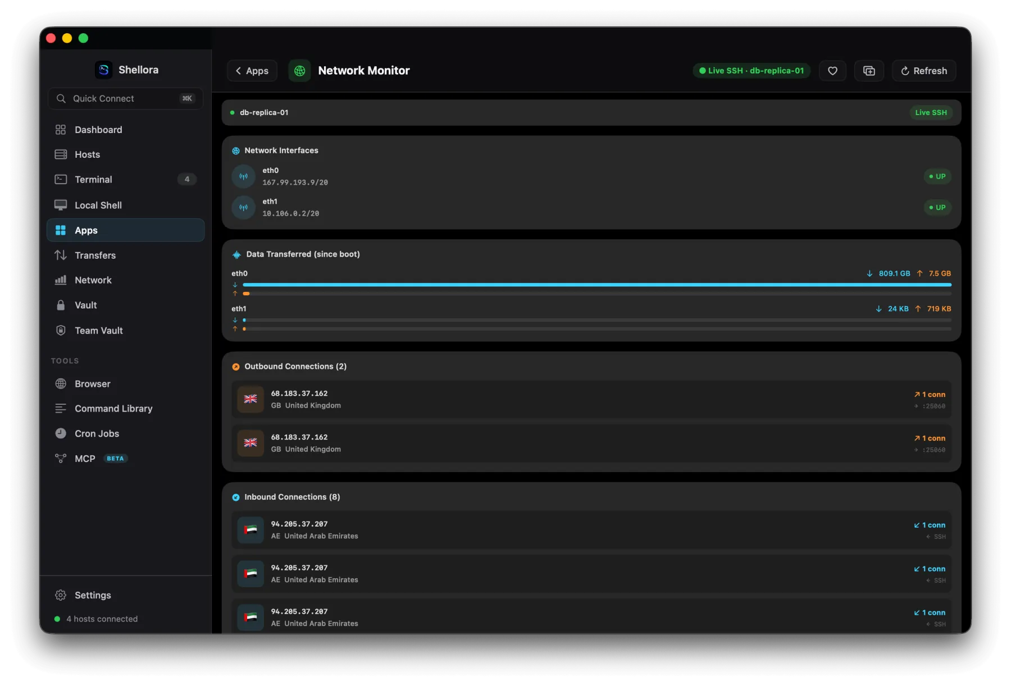Click the 24 KB download value

pos(898,309)
